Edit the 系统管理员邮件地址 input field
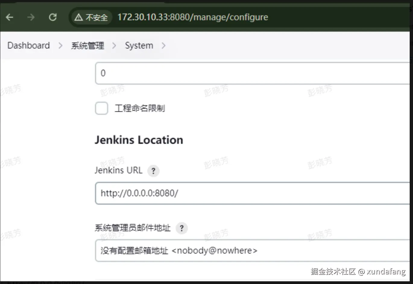Screen dimensions: 413x284 [253, 251]
